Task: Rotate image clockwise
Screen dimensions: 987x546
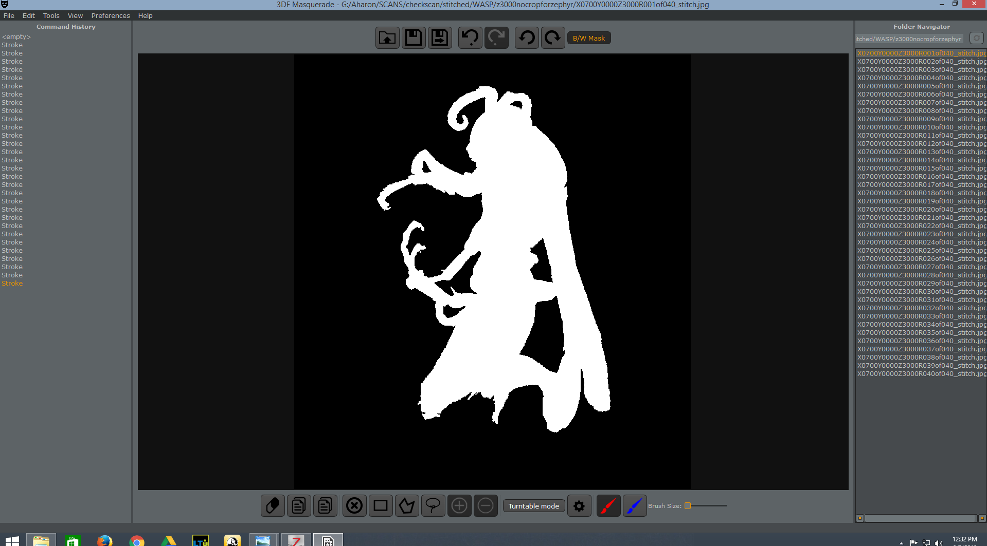Action: coord(553,38)
